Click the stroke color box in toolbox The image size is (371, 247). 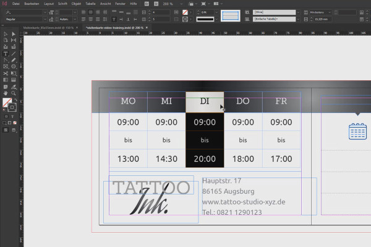(12, 107)
